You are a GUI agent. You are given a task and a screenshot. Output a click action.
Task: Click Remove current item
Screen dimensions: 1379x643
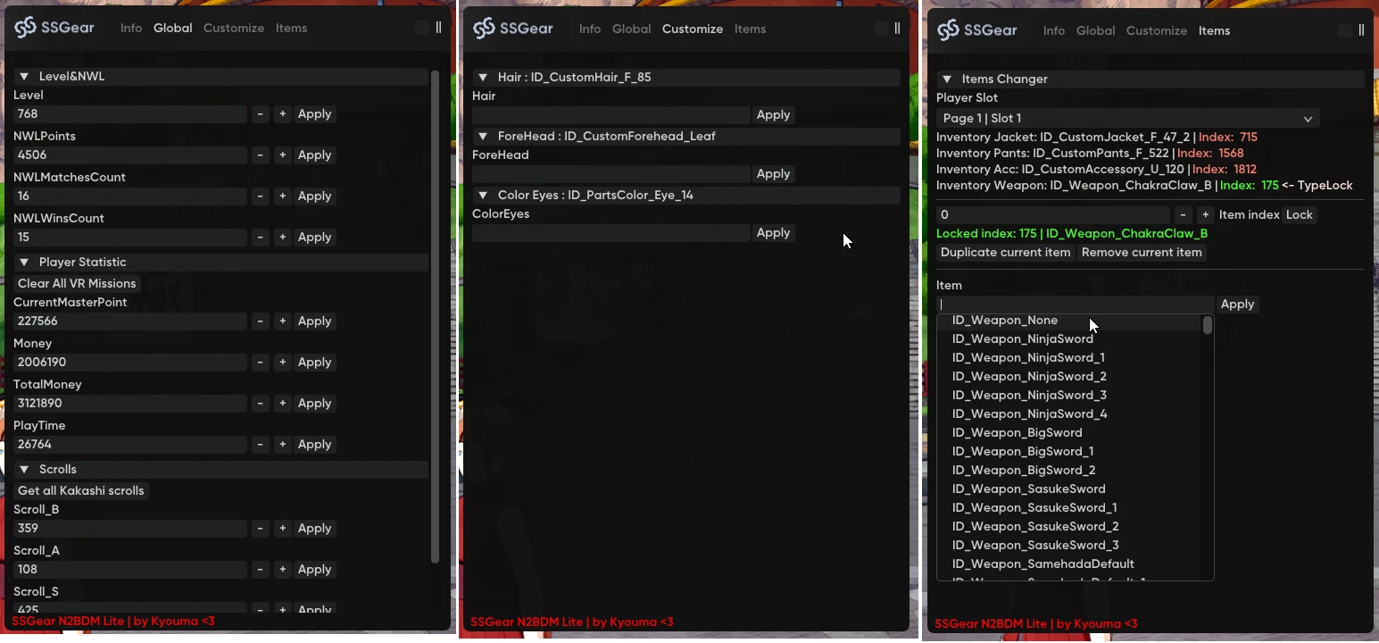(x=1142, y=253)
